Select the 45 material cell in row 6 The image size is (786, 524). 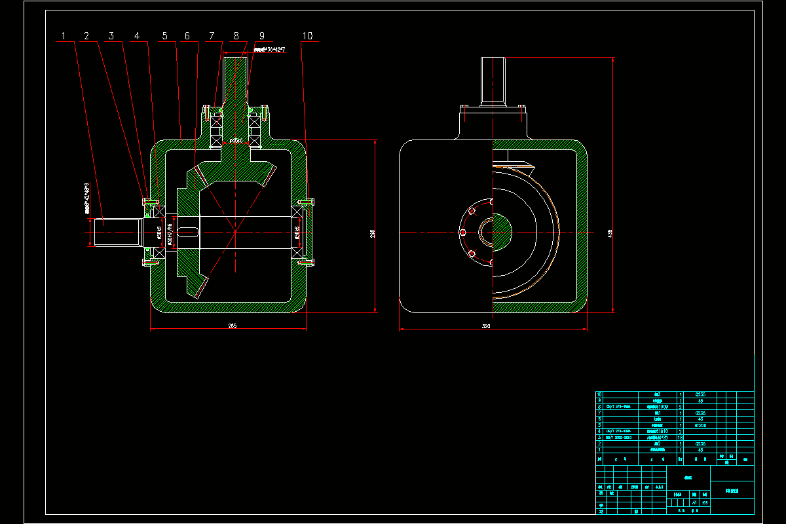[x=700, y=419]
